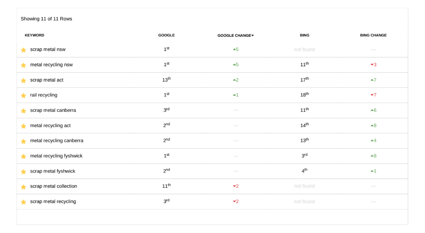The width and height of the screenshot is (425, 233).
Task: Toggle star for scrap metal nsw
Action: pyautogui.click(x=24, y=50)
